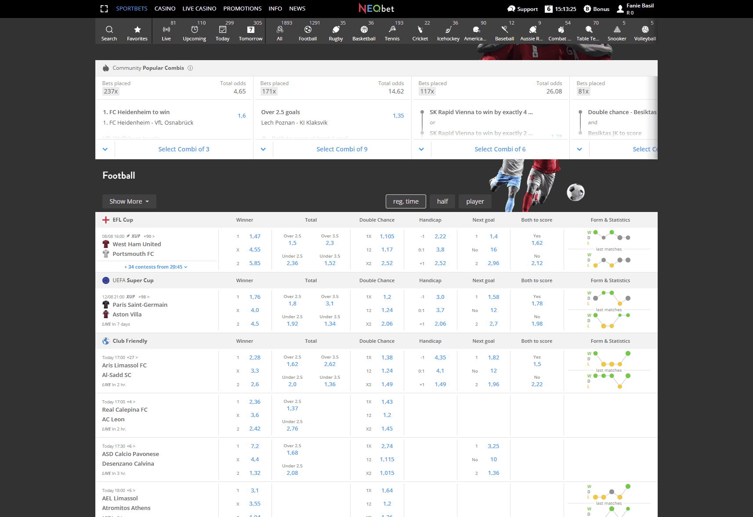Switch to player market view
The width and height of the screenshot is (753, 517).
tap(475, 201)
